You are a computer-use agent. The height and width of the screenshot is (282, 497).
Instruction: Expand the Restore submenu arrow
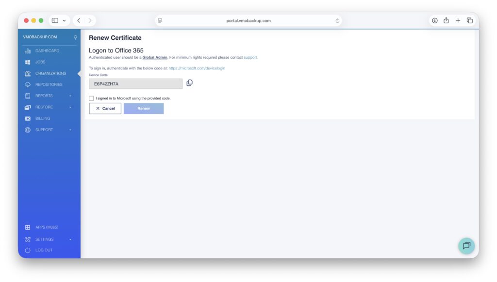coord(70,107)
